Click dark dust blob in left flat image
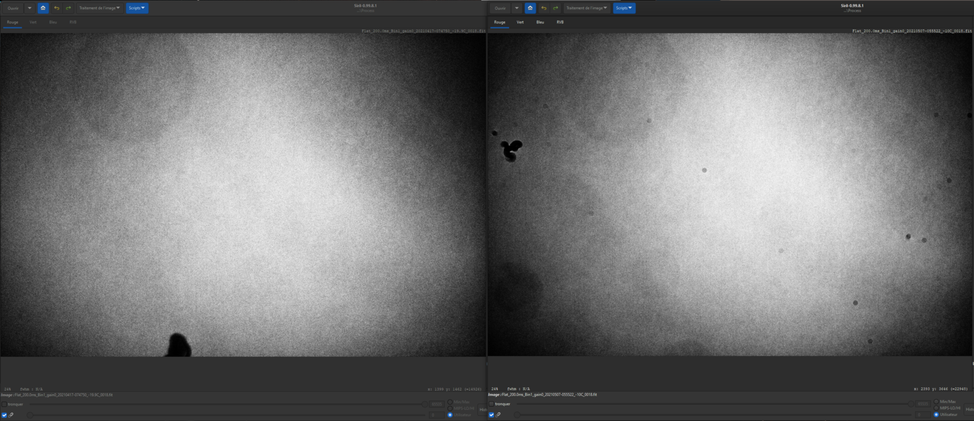The width and height of the screenshot is (974, 421). [177, 345]
